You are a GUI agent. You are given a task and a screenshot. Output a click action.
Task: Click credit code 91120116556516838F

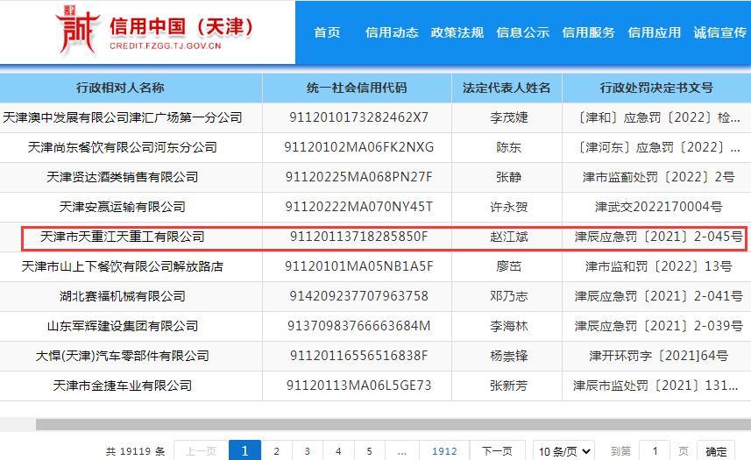358,356
